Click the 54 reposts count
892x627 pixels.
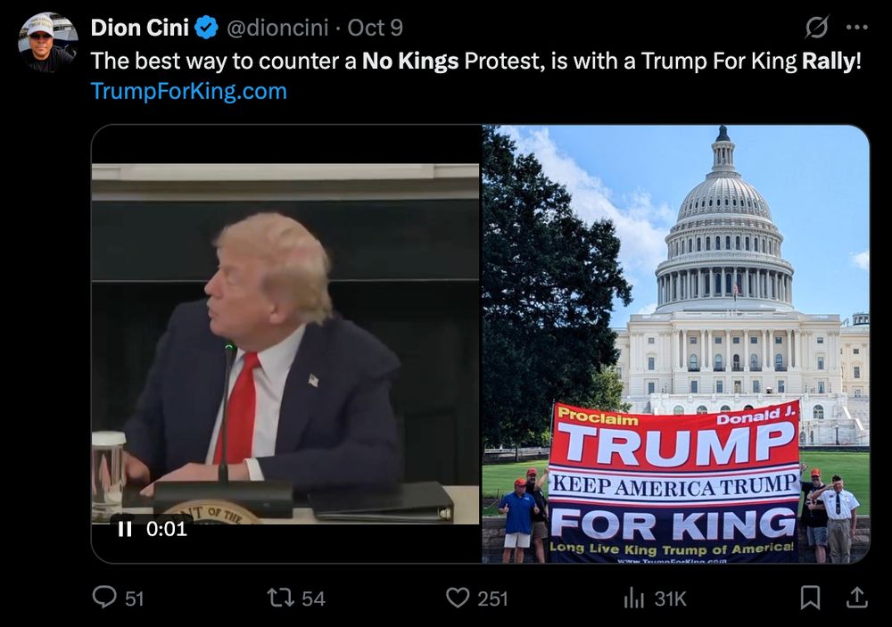pos(313,598)
